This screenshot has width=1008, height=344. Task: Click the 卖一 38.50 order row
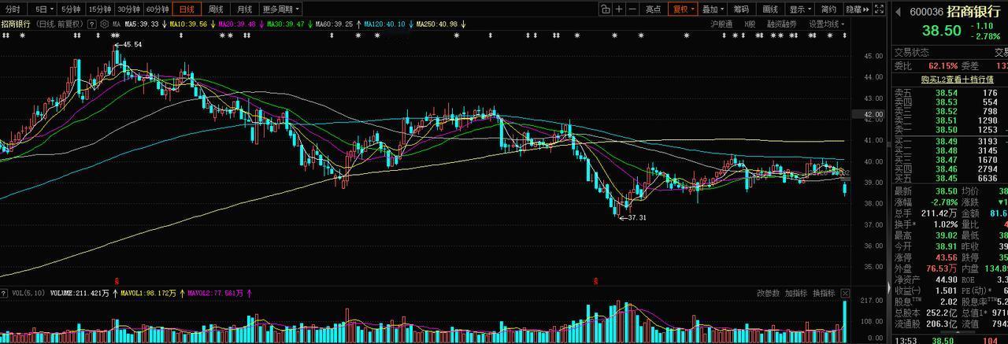(951, 130)
